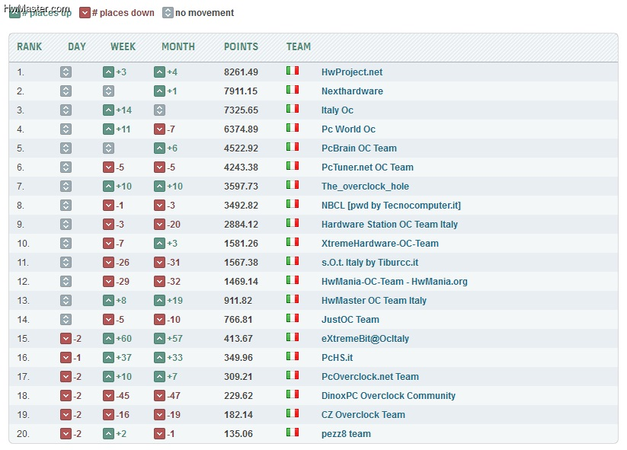Click green +19 month arrow for HwMaster OC Team
Viewport: 627px width, 450px height.
(159, 301)
